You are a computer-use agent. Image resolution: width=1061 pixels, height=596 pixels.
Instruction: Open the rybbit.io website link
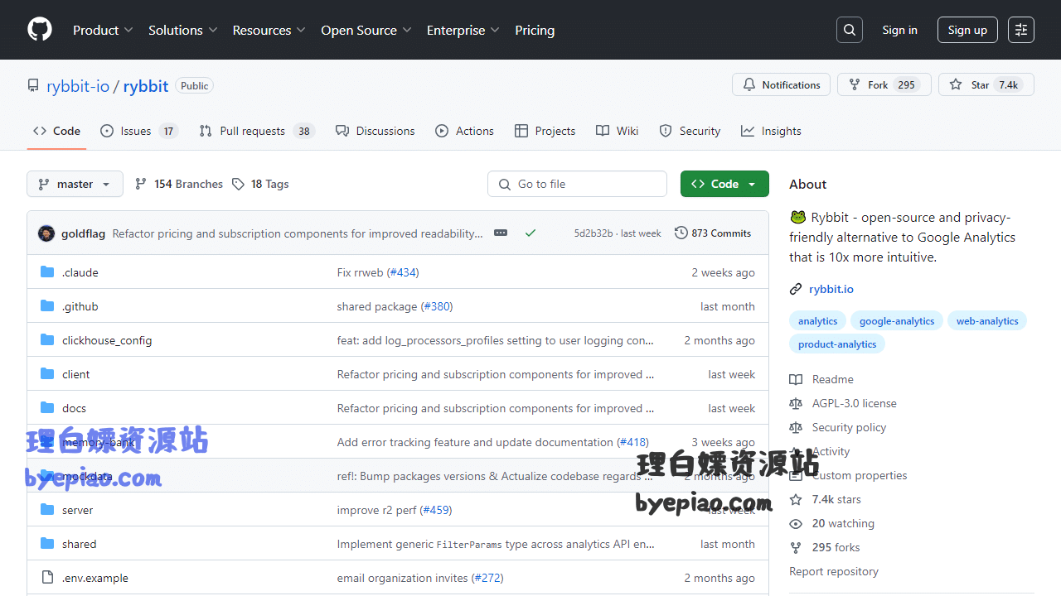[x=831, y=289]
